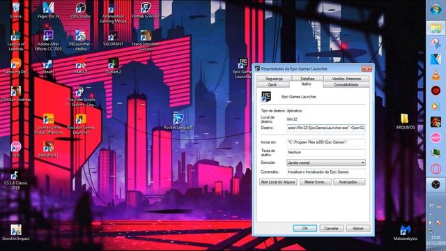This screenshot has height=251, width=446.
Task: Select the OBS Studio desktop icon
Action: point(81,10)
